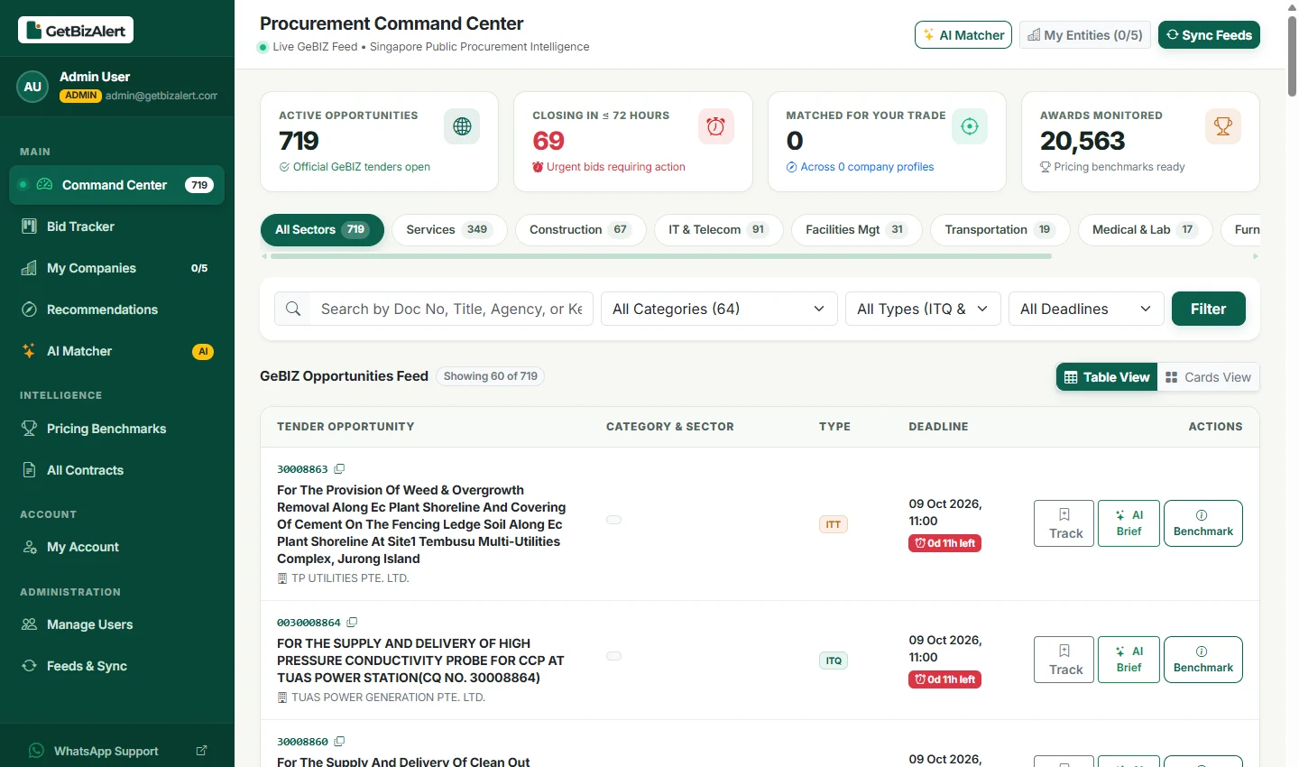Viewport: 1299px width, 767px height.
Task: Select the IT & Telecom sector tab
Action: 718,230
